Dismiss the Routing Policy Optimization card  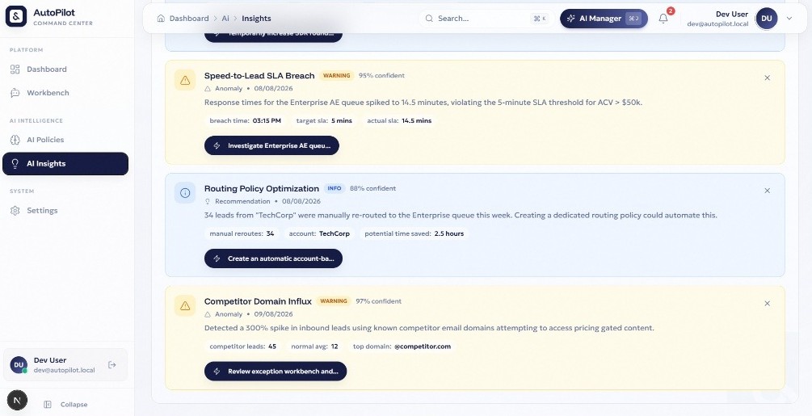767,191
